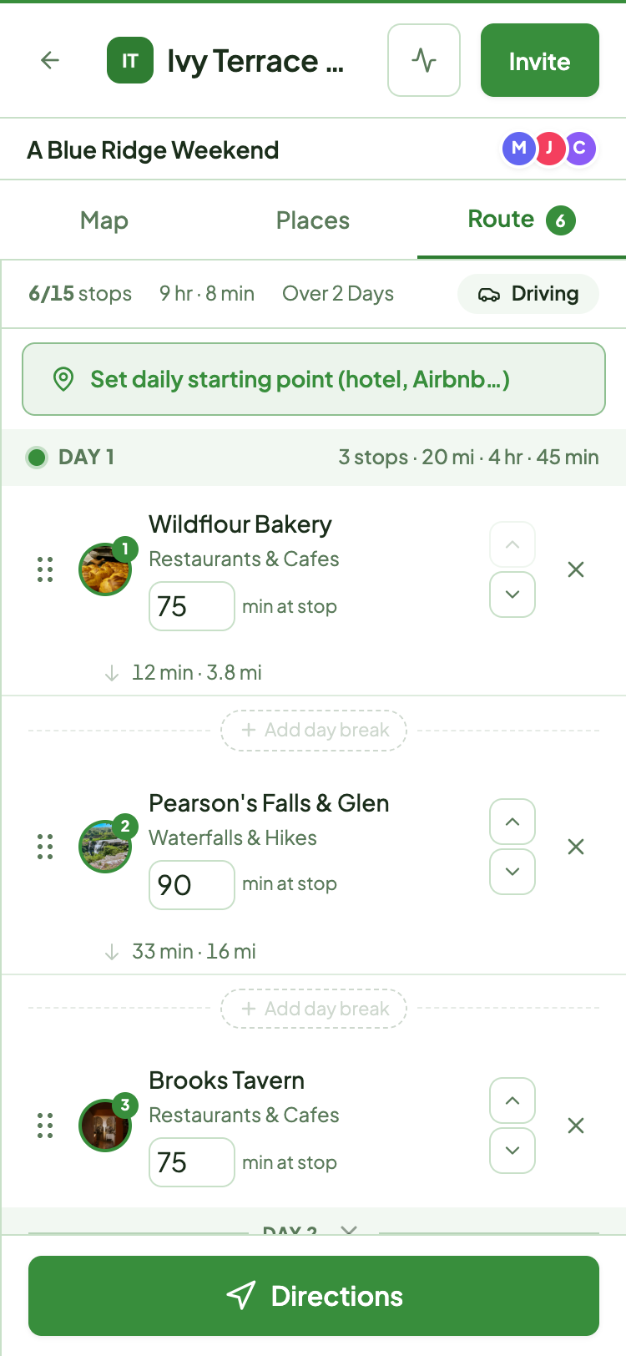
Task: Remove Wildflour Bakery from route
Action: pyautogui.click(x=576, y=569)
